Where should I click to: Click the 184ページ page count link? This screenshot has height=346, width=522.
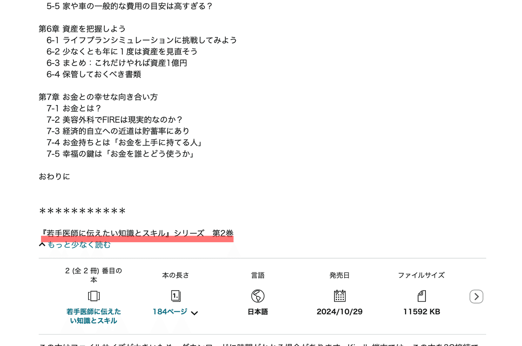tap(170, 312)
